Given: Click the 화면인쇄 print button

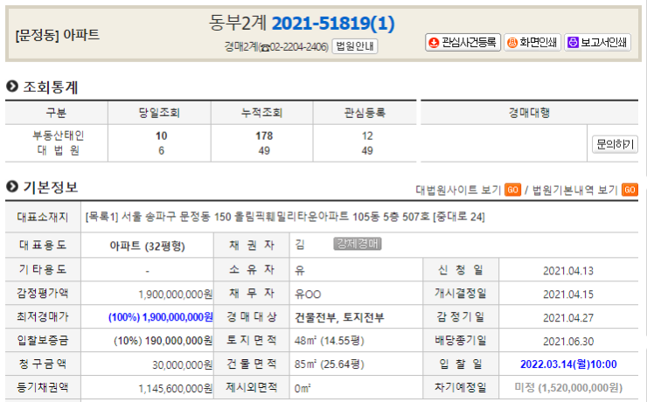Looking at the screenshot, I should point(532,43).
